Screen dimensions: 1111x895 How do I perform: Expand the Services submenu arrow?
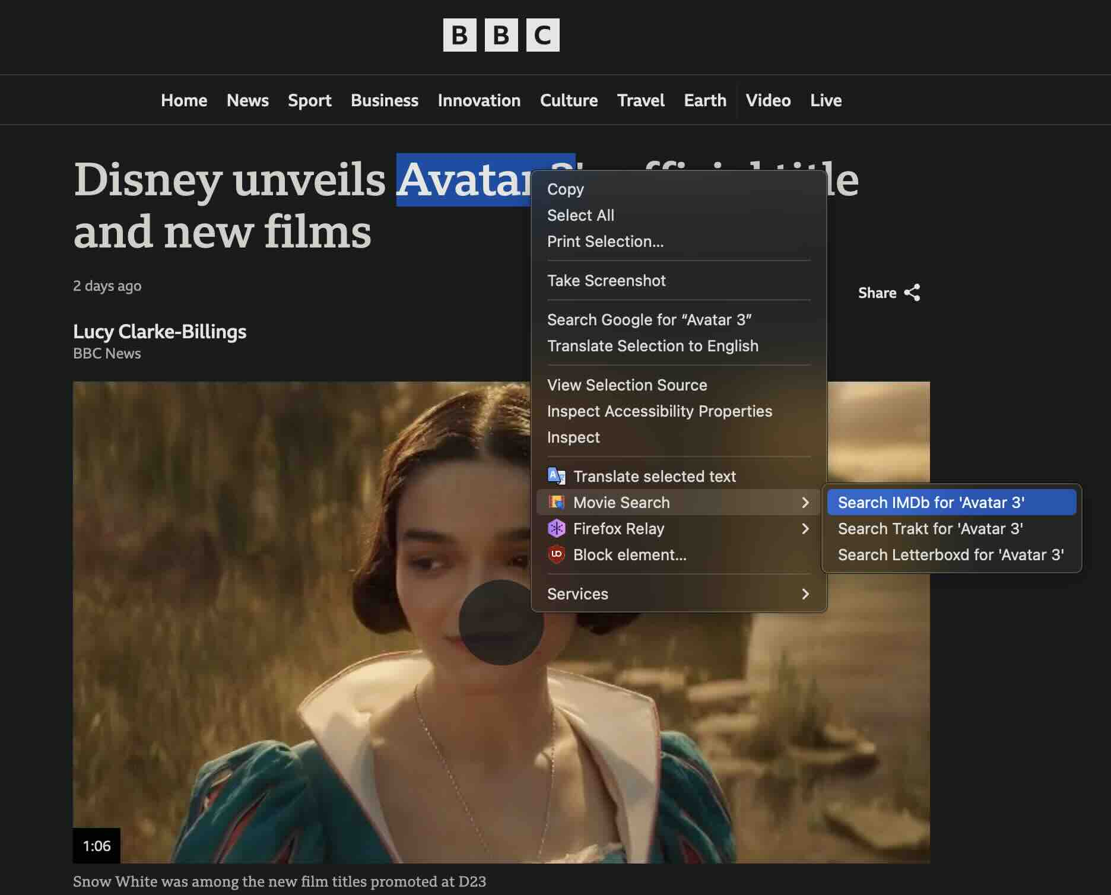click(x=805, y=594)
